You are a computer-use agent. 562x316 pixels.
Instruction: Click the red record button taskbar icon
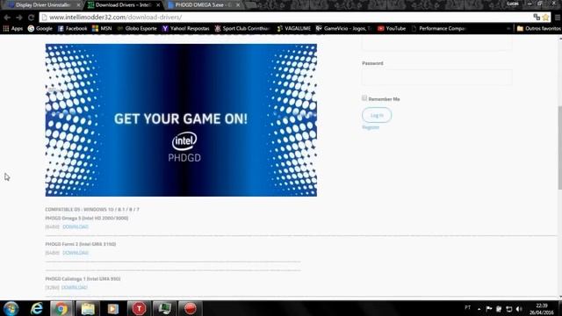191,308
